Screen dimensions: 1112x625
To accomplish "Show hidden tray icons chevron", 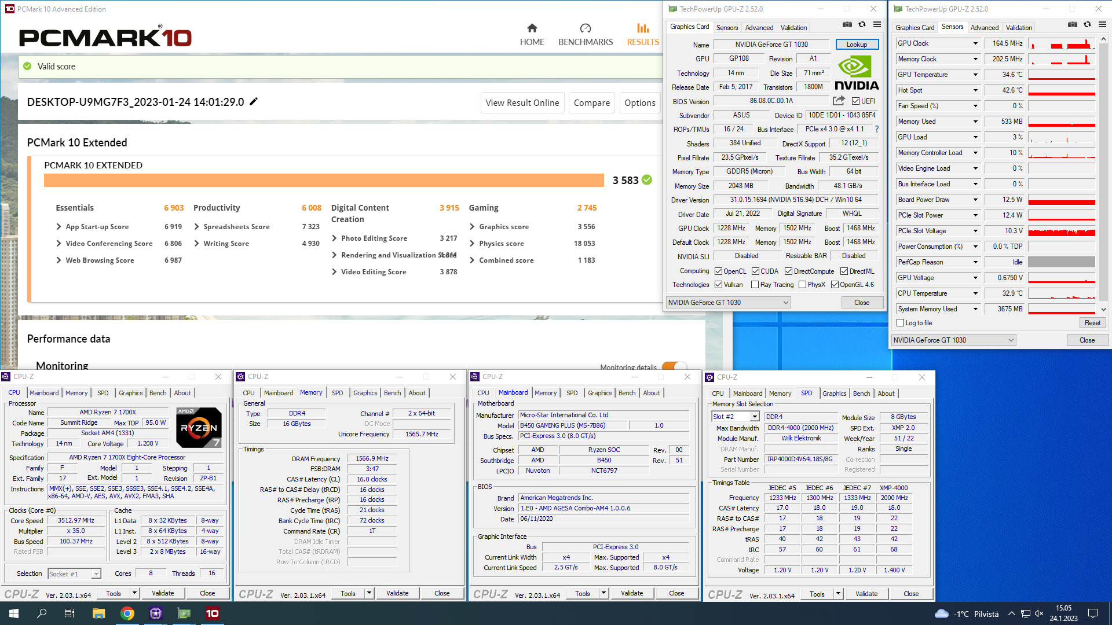I will click(1011, 613).
